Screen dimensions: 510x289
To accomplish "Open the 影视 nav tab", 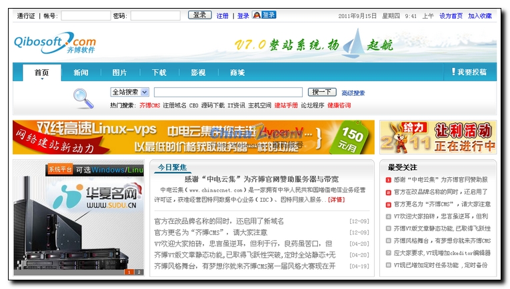I will [198, 73].
